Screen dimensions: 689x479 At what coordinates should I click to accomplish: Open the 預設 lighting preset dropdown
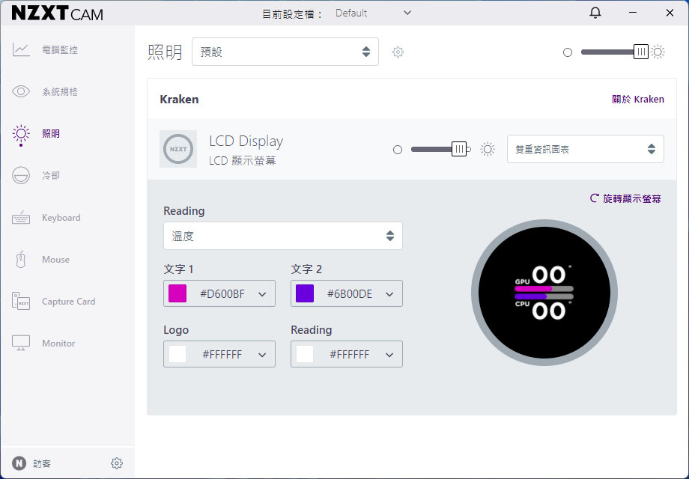285,52
